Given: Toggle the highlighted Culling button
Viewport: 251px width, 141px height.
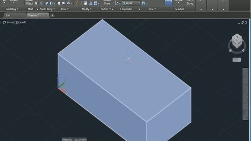Looking at the screenshot, I should pos(168,3).
